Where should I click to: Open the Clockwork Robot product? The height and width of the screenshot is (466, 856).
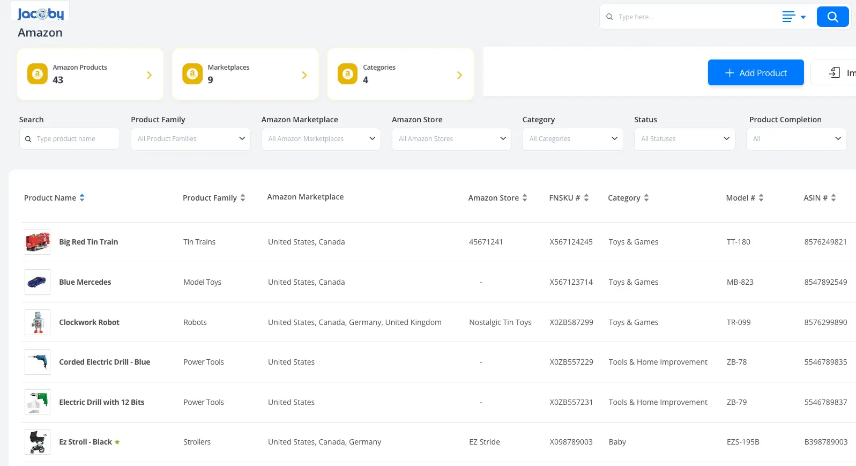click(89, 322)
